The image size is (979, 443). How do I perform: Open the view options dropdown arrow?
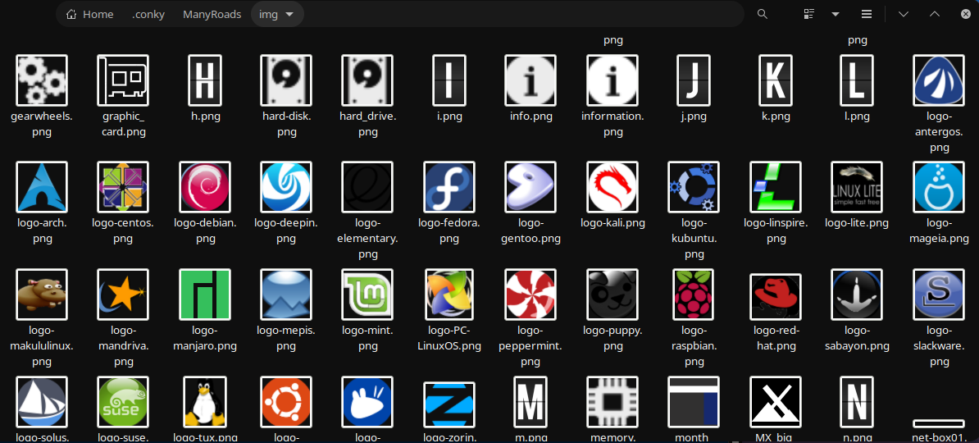point(836,15)
